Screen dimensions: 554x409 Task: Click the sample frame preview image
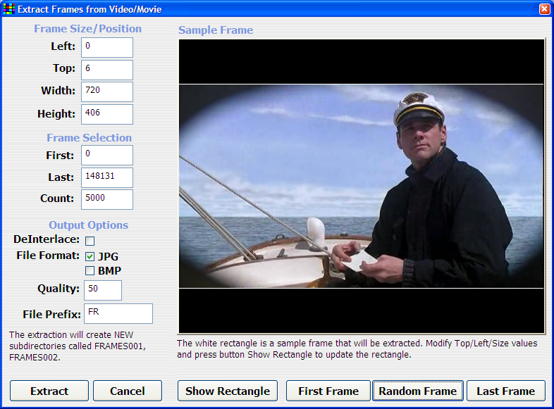[361, 186]
